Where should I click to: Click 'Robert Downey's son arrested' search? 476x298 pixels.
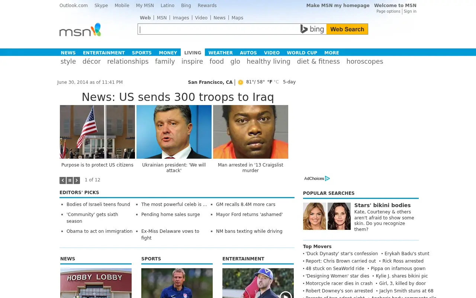click(339, 291)
